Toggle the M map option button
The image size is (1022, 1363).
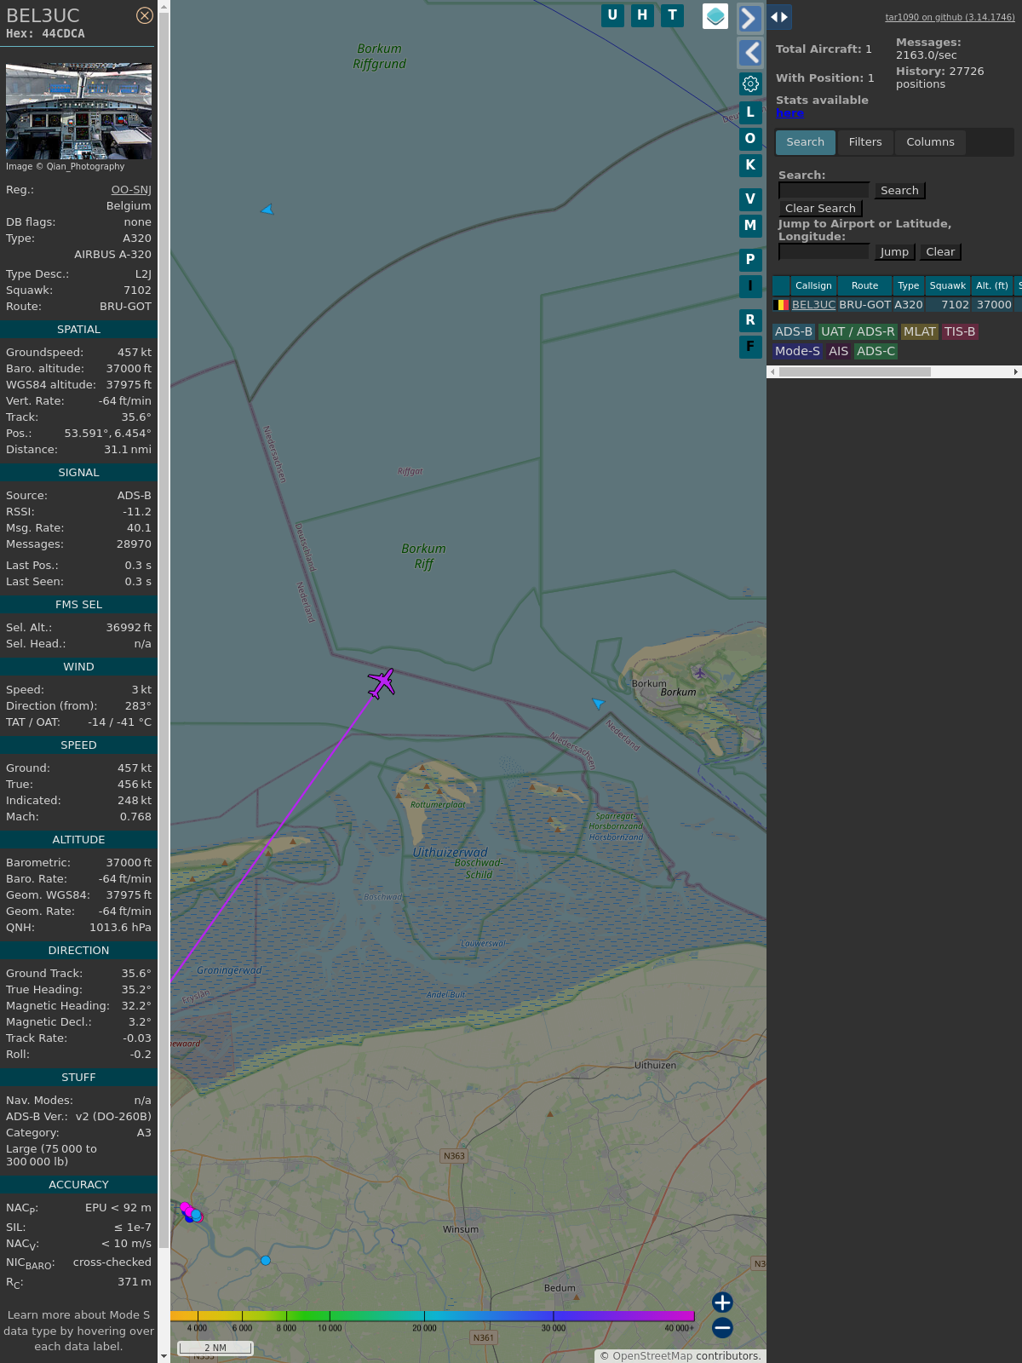tap(750, 226)
